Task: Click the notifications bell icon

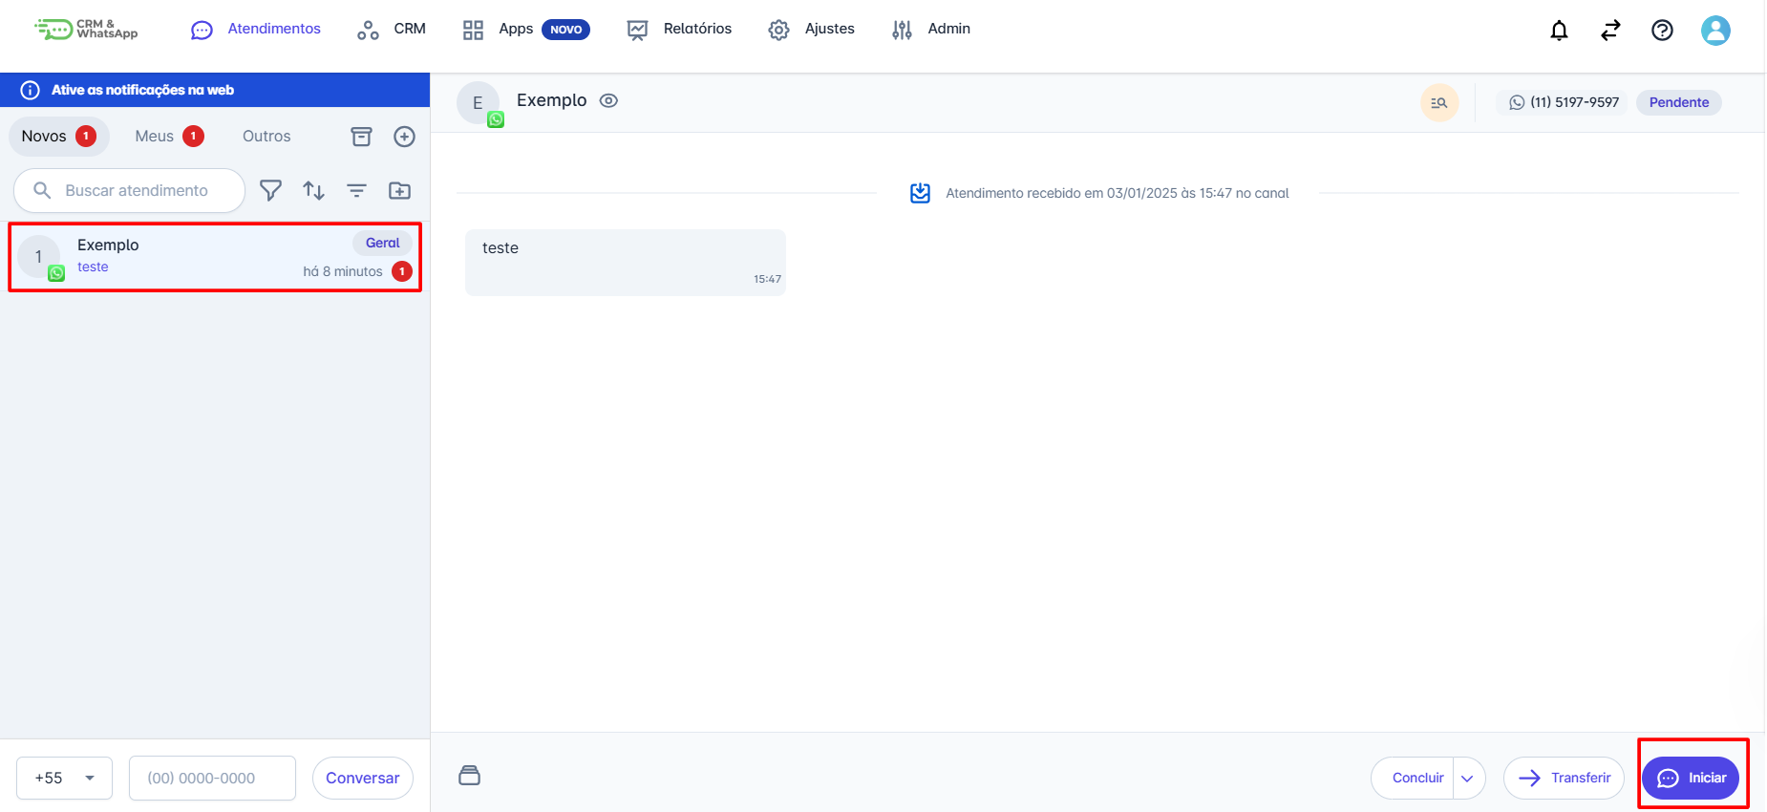Action: (1559, 31)
